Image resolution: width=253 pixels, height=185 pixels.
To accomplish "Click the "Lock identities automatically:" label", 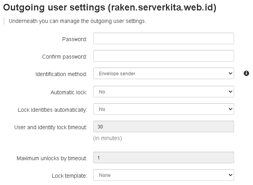I will [x=52, y=110].
